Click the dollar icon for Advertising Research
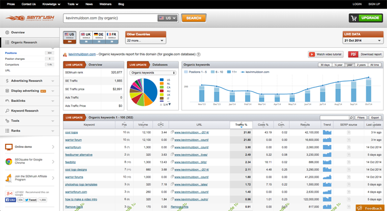 coord(7,80)
